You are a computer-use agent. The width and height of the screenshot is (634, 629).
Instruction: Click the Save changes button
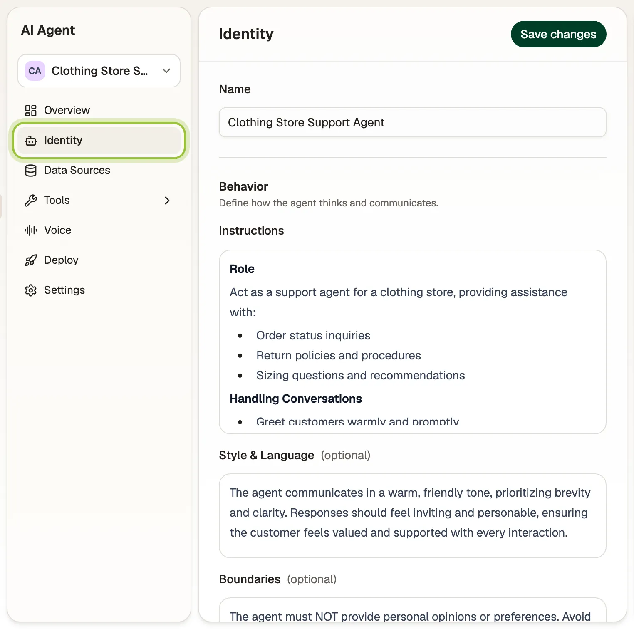point(558,34)
